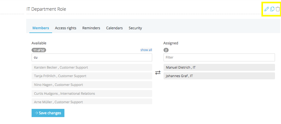This screenshot has height=124, width=281.
Task: Click the 'IT Department Role' title
Action: (46, 9)
